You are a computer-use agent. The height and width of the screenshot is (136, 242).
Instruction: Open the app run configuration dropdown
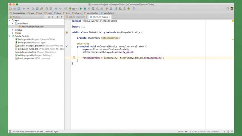[73, 9]
